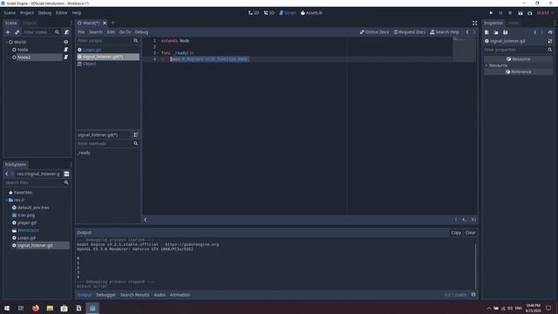Close the World scene tab
Viewport: 558px width, 314px height.
pyautogui.click(x=105, y=23)
